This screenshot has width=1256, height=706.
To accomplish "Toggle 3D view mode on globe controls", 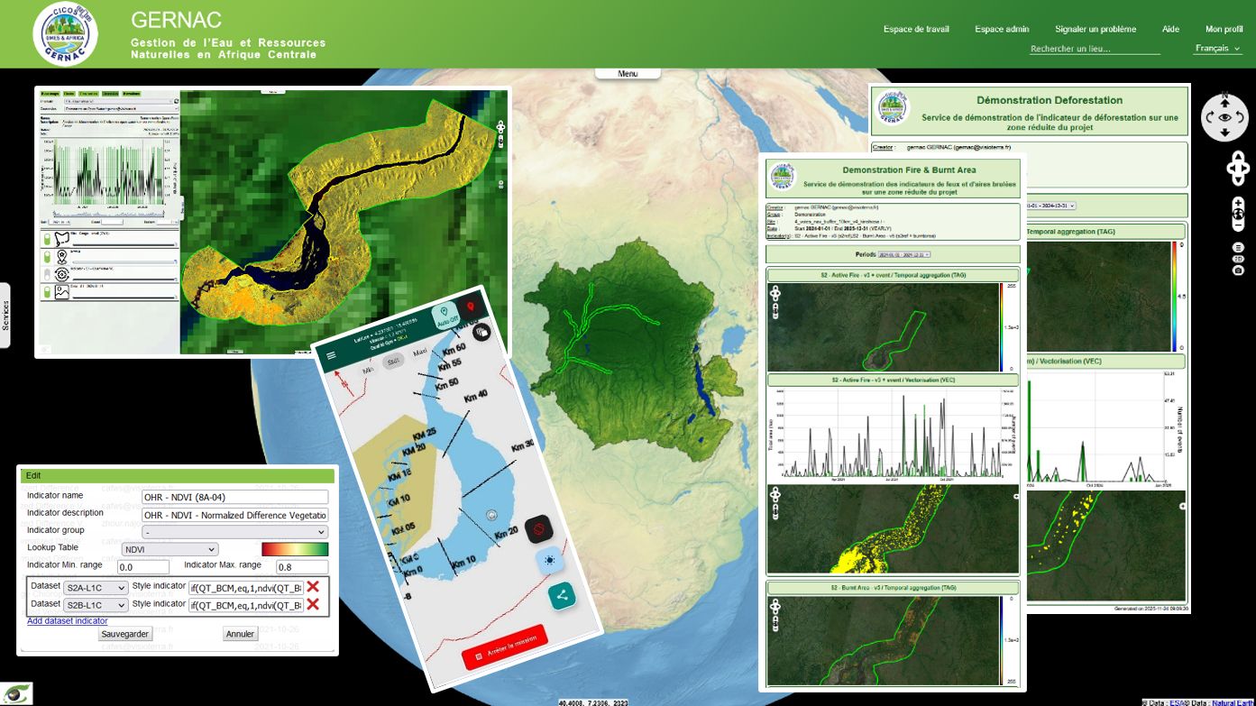I will 1238,258.
